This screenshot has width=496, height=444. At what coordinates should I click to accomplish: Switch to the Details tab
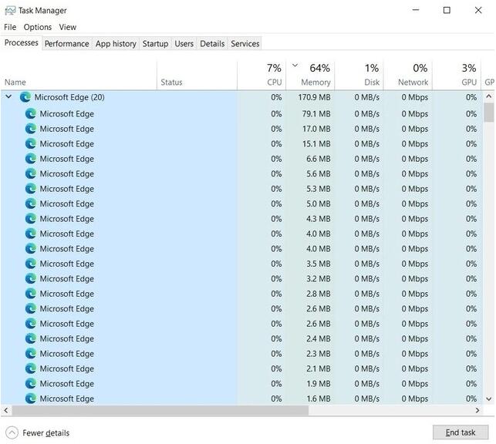coord(212,44)
